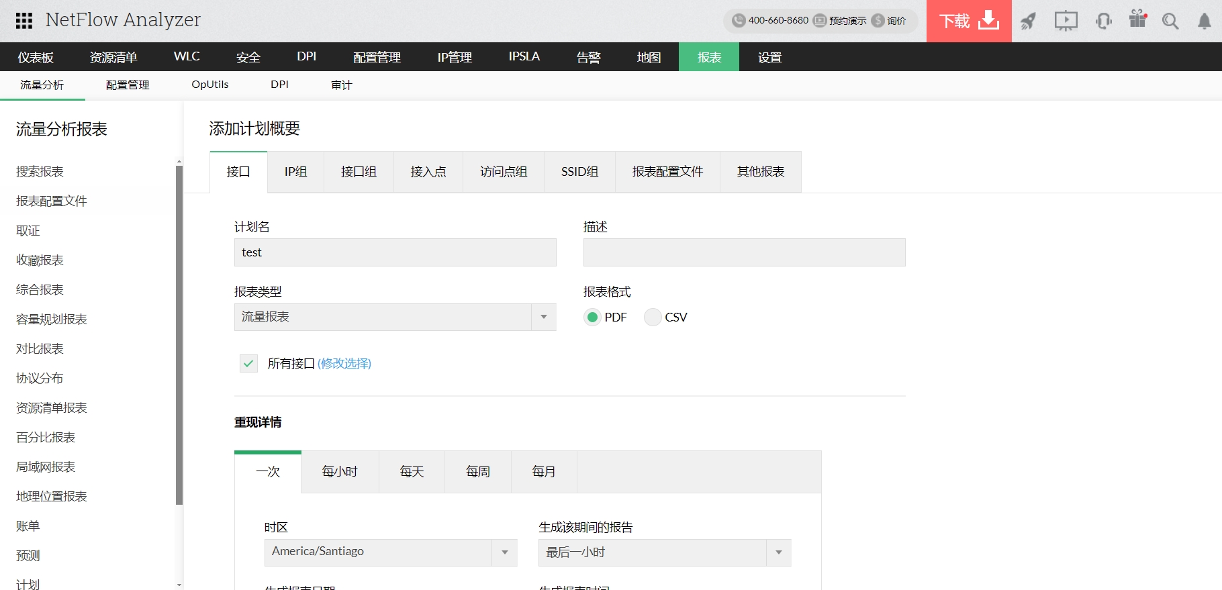Click the NetFlow Analyzer title
Viewport: 1222px width, 590px height.
pos(123,20)
